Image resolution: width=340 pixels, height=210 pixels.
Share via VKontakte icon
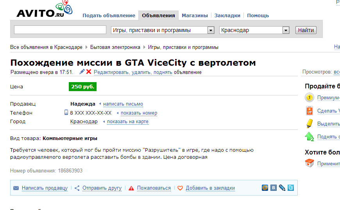click(274, 188)
